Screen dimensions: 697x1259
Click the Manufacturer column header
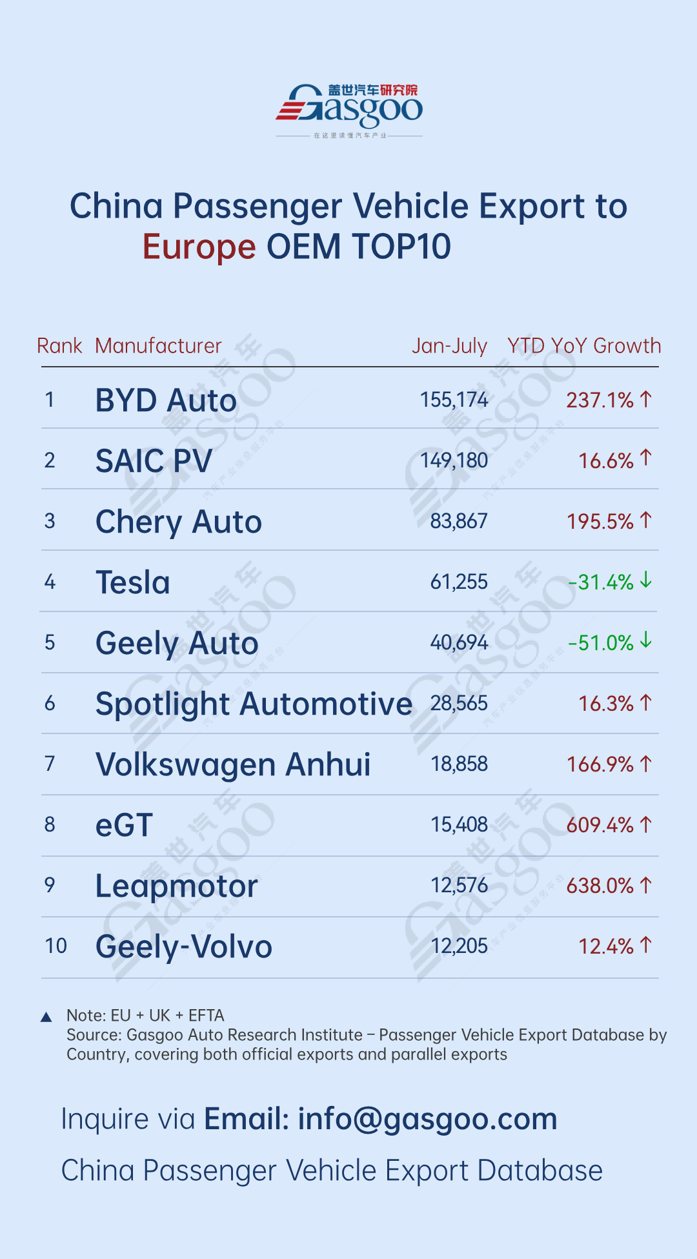[158, 346]
